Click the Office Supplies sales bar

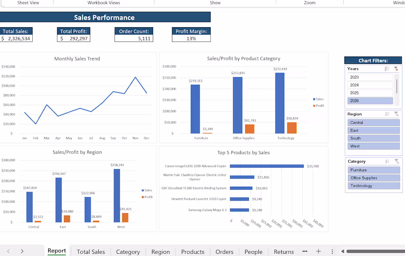(x=237, y=105)
